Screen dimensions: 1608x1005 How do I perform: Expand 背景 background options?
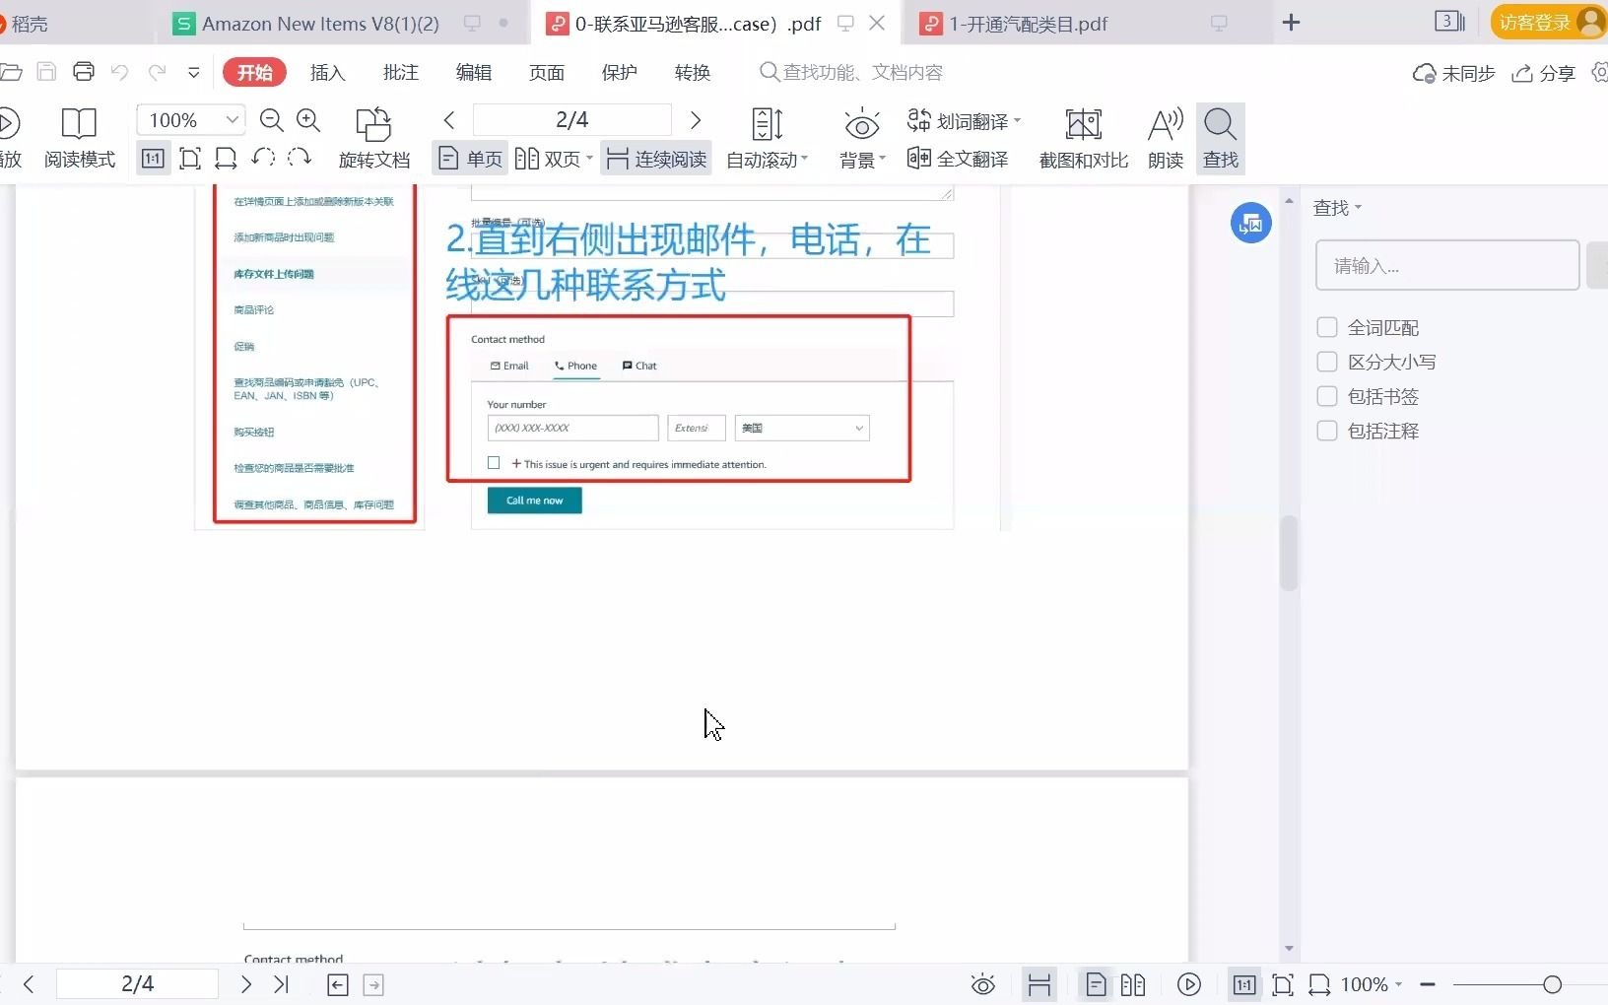[x=882, y=159]
